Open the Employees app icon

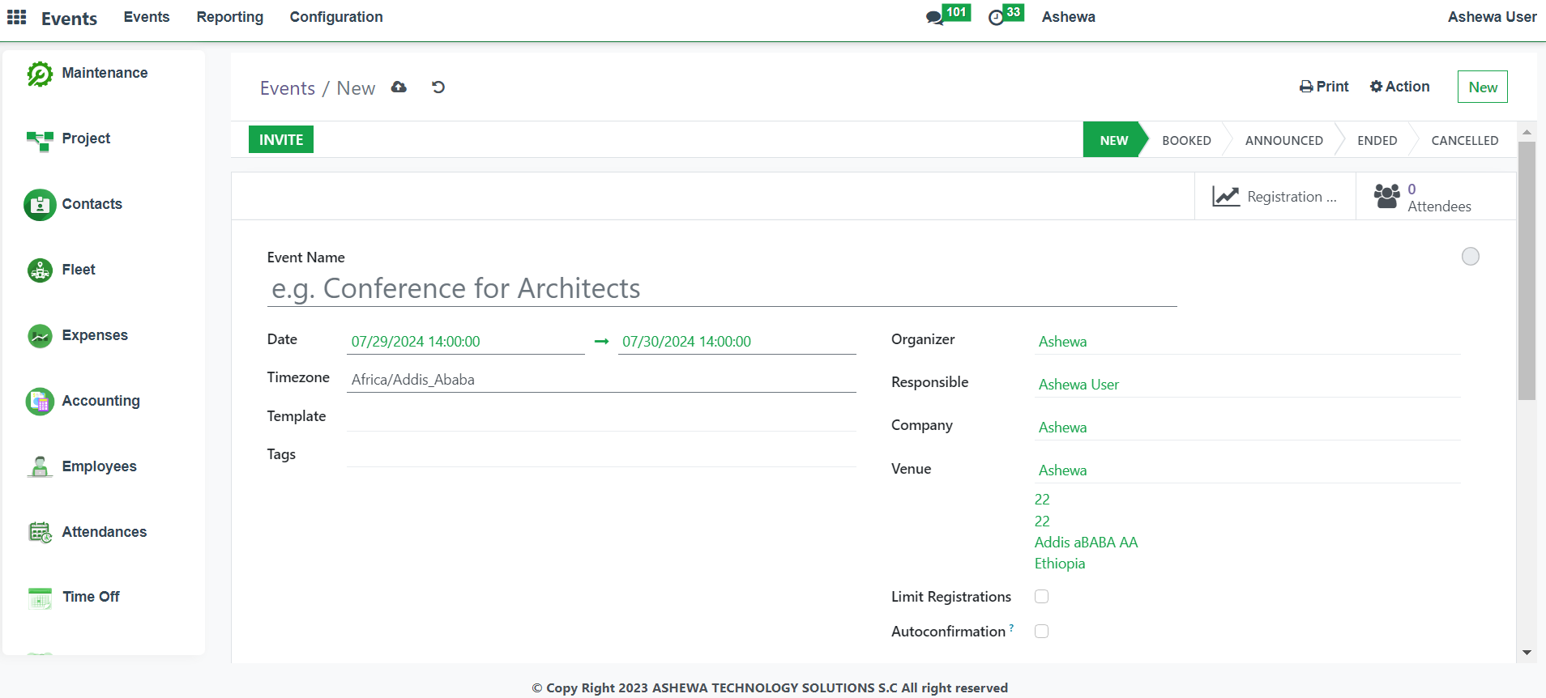(x=40, y=467)
